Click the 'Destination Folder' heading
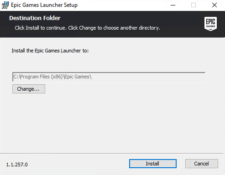Viewport: 225px width, 175px height. [x=35, y=18]
